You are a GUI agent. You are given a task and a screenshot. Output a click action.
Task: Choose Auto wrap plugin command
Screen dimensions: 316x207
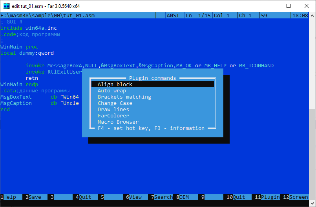pyautogui.click(x=112, y=91)
